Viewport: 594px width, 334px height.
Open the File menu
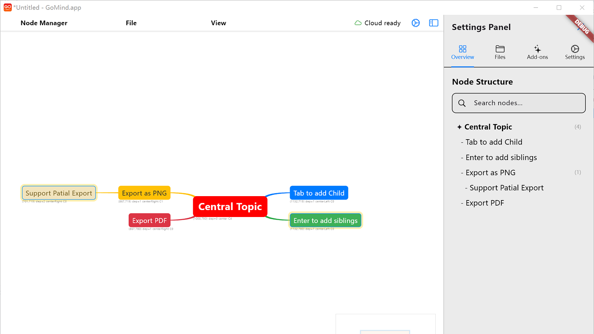coord(131,23)
